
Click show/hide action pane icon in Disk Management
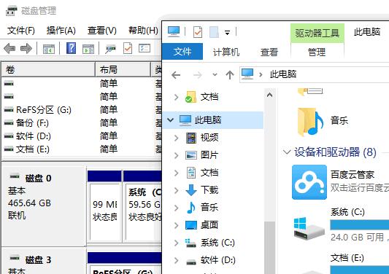click(x=88, y=49)
